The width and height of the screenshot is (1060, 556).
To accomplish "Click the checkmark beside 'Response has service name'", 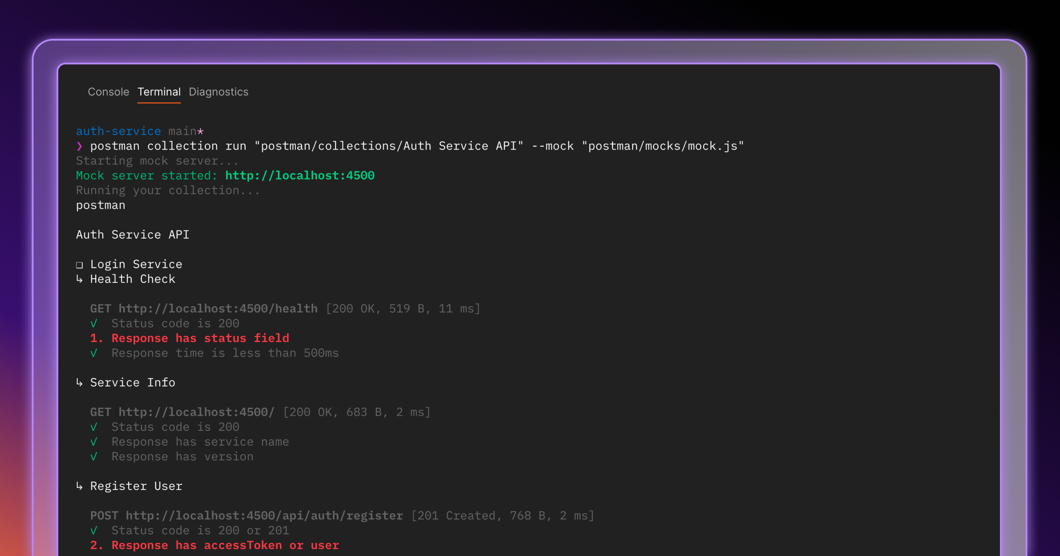I will [x=94, y=442].
